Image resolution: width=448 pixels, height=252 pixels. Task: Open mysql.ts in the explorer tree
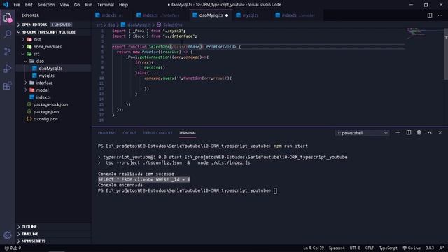(x=53, y=76)
